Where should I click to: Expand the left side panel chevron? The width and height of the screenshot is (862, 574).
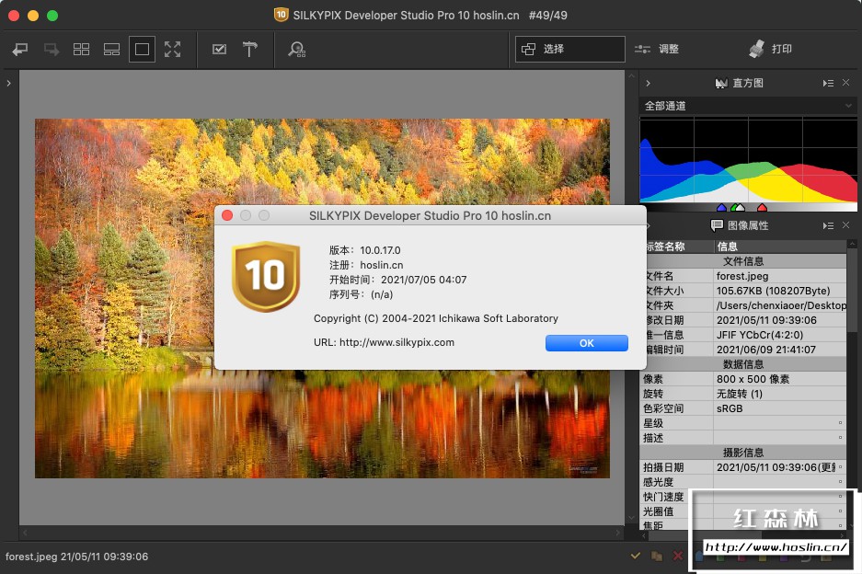click(8, 84)
